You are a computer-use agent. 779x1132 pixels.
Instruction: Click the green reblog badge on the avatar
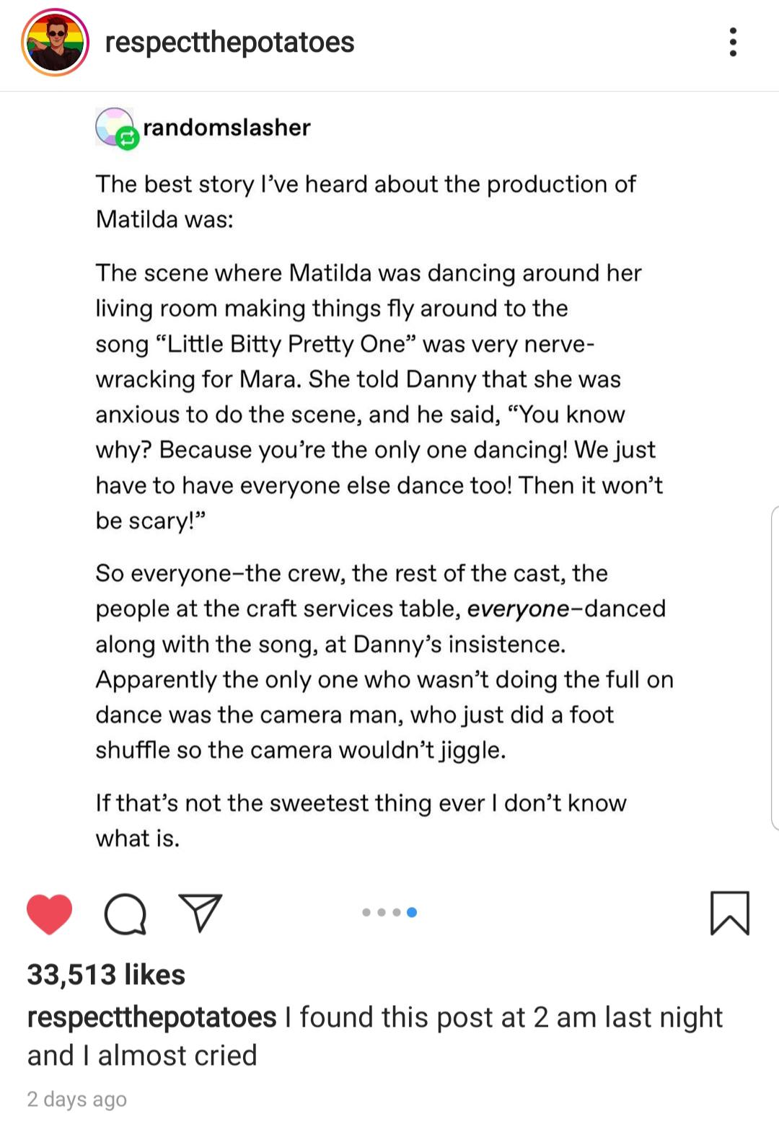click(128, 138)
